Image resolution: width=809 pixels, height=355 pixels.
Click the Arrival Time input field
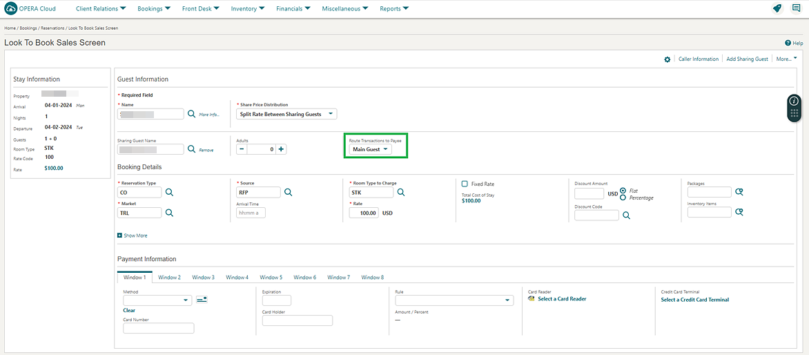(251, 213)
